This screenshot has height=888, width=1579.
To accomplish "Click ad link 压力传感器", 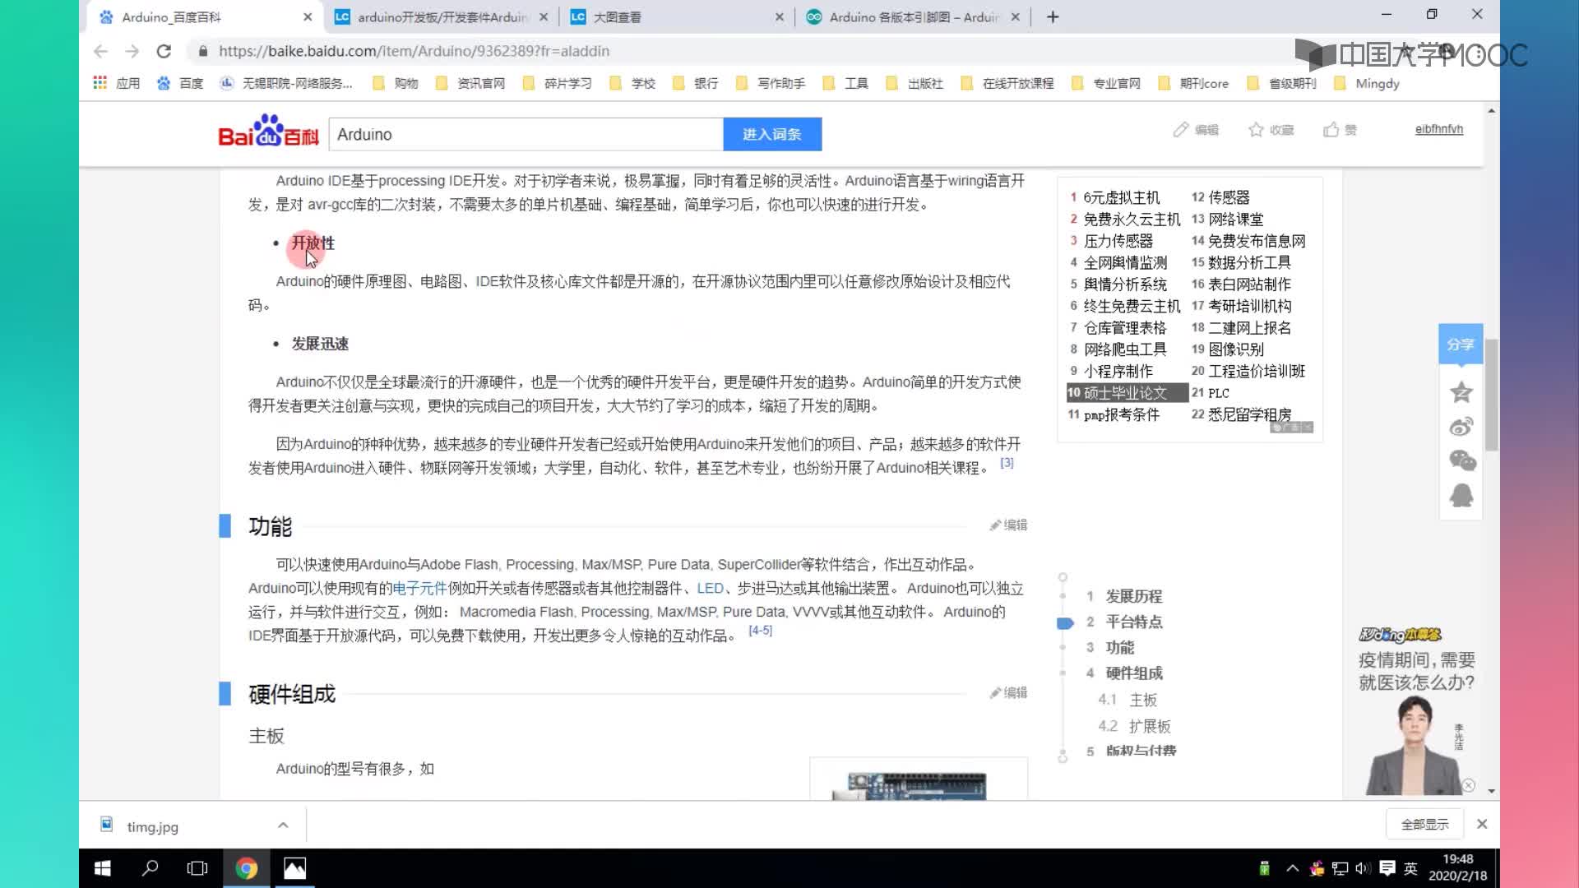I will [x=1118, y=241].
